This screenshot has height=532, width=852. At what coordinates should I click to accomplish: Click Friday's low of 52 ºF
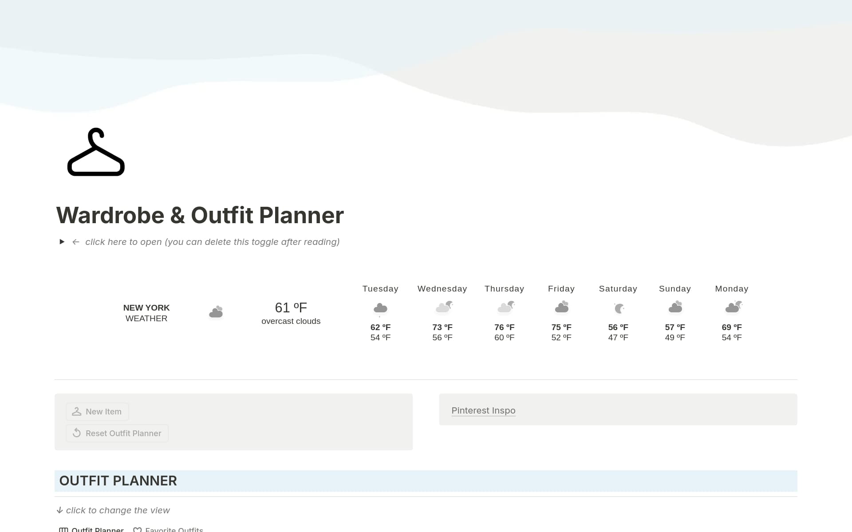561,338
